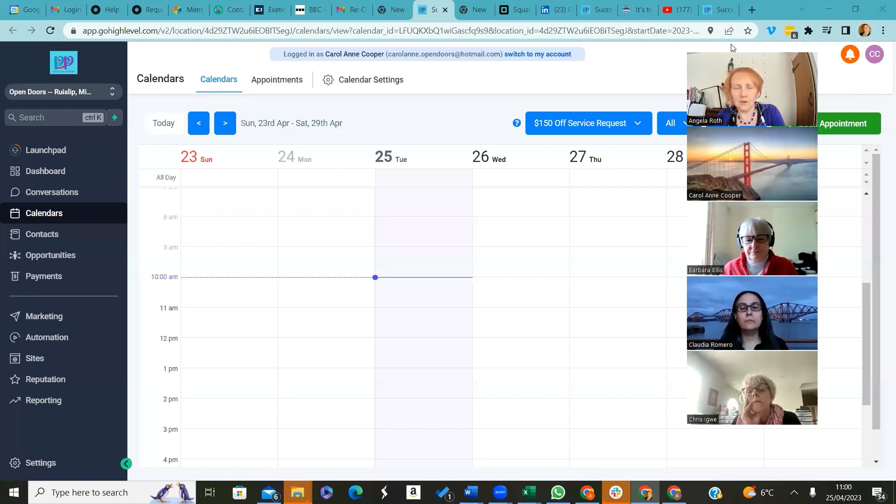This screenshot has height=504, width=896.
Task: Open Launchpad in the sidebar
Action: click(x=46, y=150)
